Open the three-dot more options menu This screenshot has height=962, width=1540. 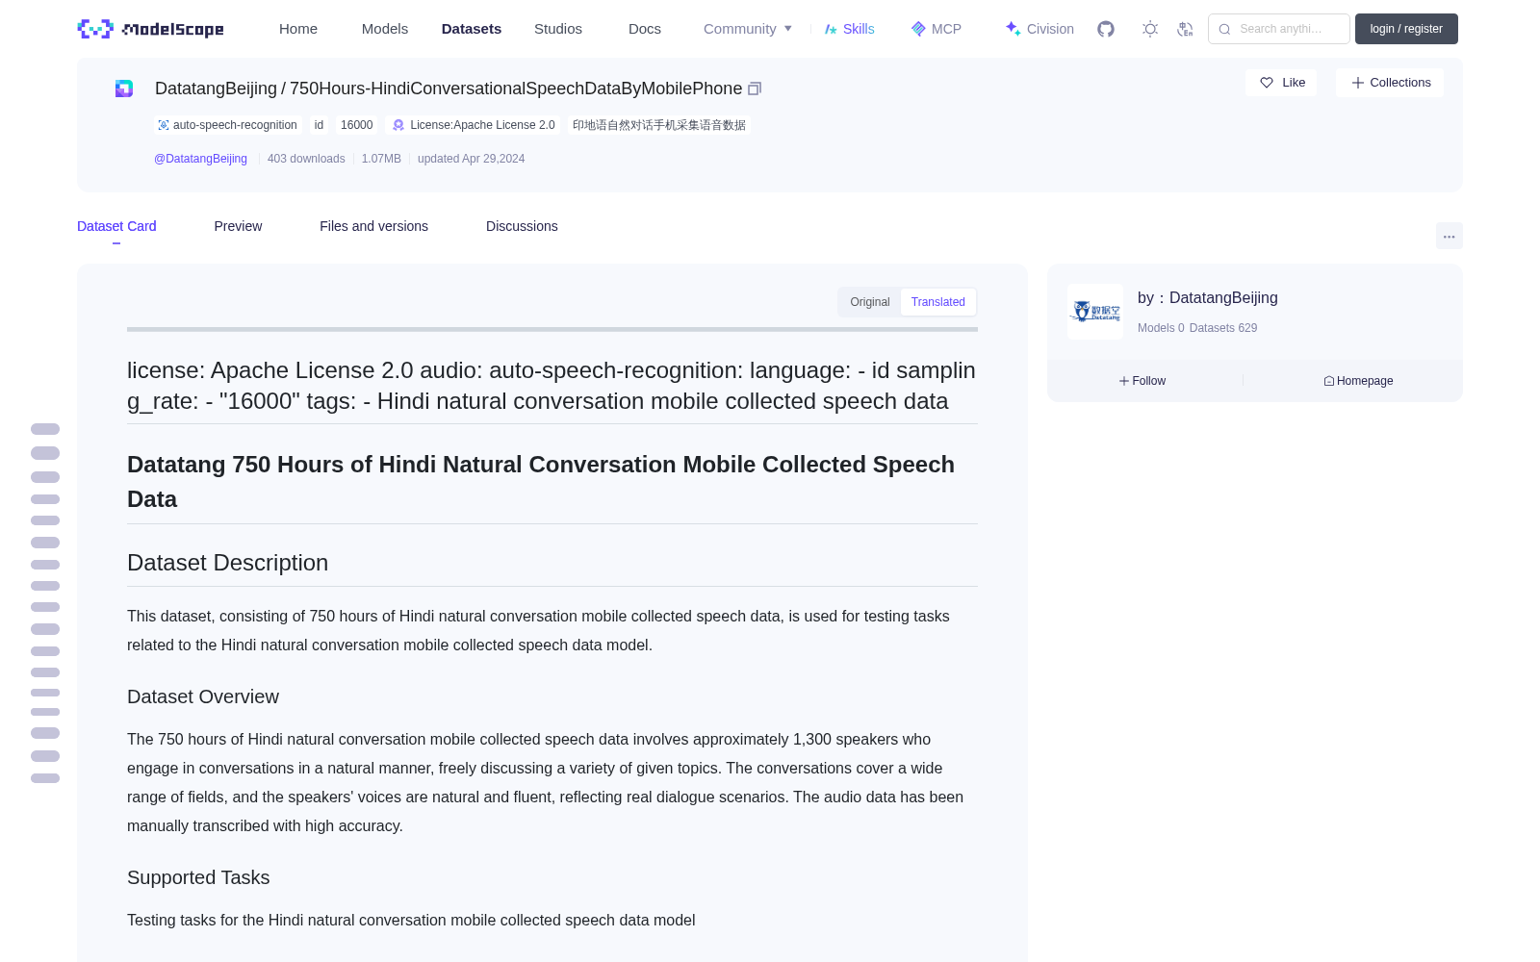[1450, 236]
